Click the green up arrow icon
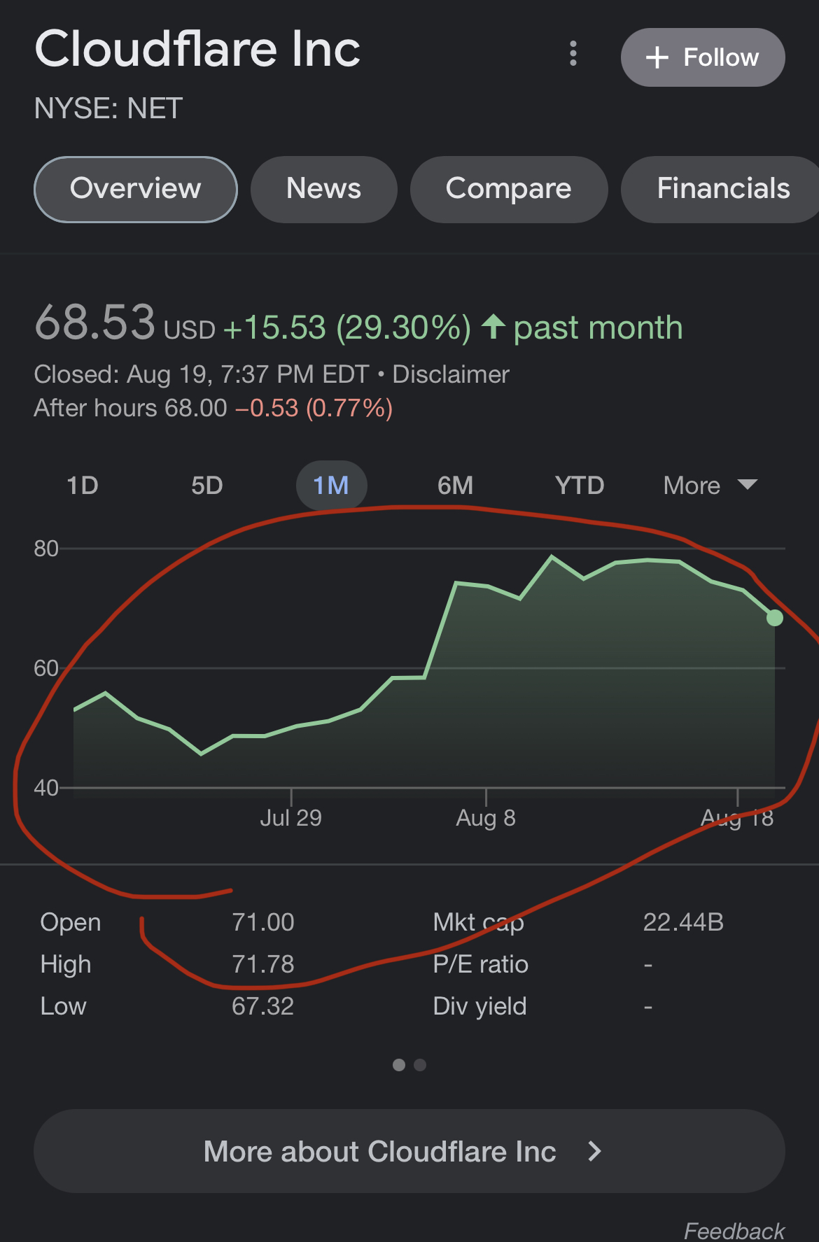 [493, 326]
